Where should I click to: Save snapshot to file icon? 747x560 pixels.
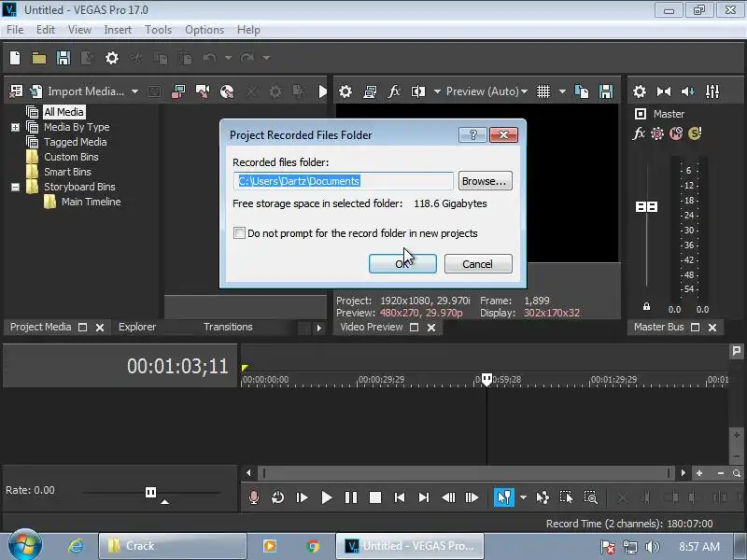click(x=606, y=91)
